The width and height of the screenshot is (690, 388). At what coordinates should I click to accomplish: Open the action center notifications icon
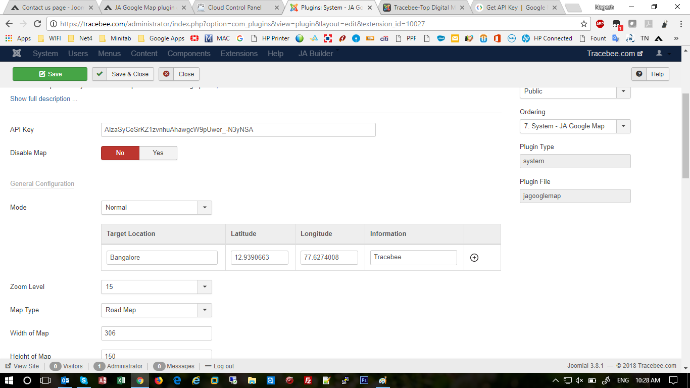click(x=673, y=380)
